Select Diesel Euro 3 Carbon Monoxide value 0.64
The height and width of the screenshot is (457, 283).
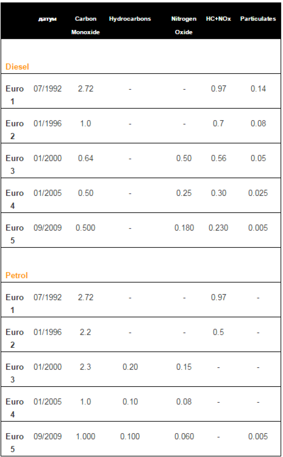coord(86,158)
